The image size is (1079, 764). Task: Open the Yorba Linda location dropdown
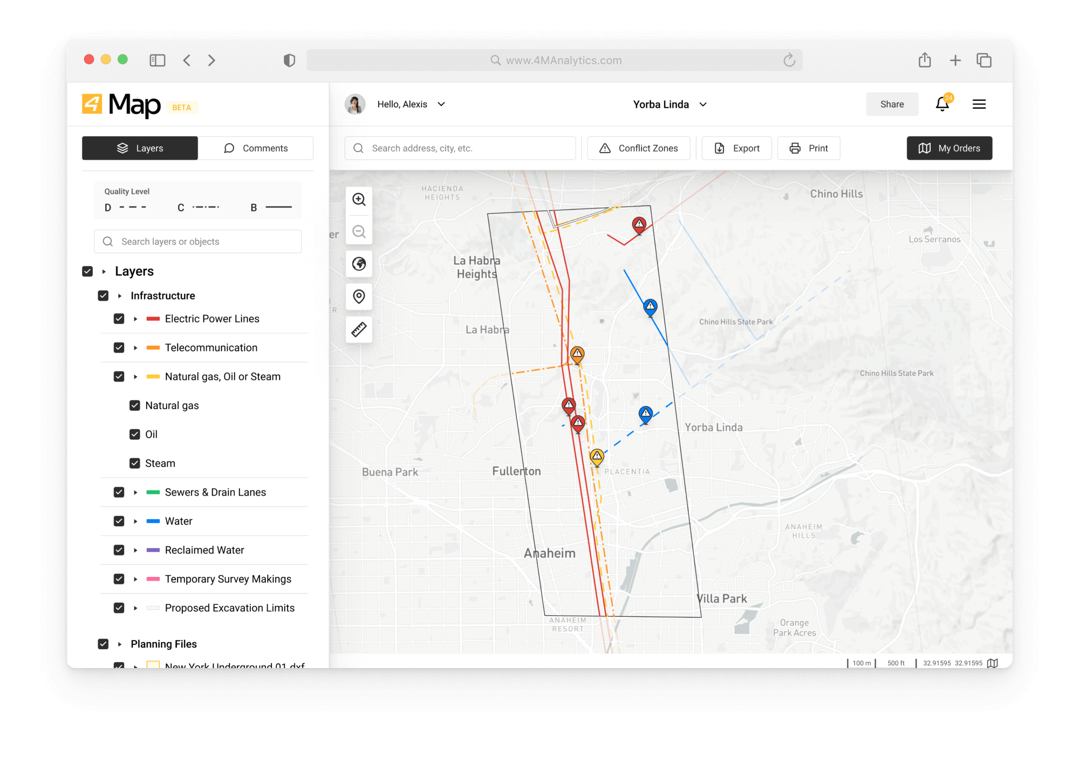pyautogui.click(x=703, y=104)
